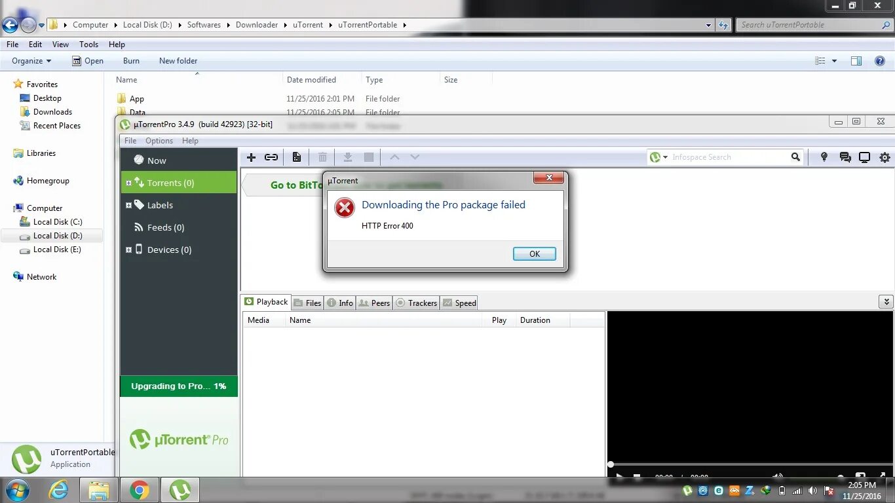Open uTorrent Options menu

159,141
